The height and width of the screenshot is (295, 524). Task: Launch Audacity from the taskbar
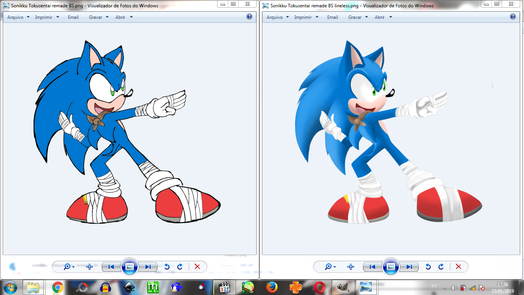(x=105, y=287)
